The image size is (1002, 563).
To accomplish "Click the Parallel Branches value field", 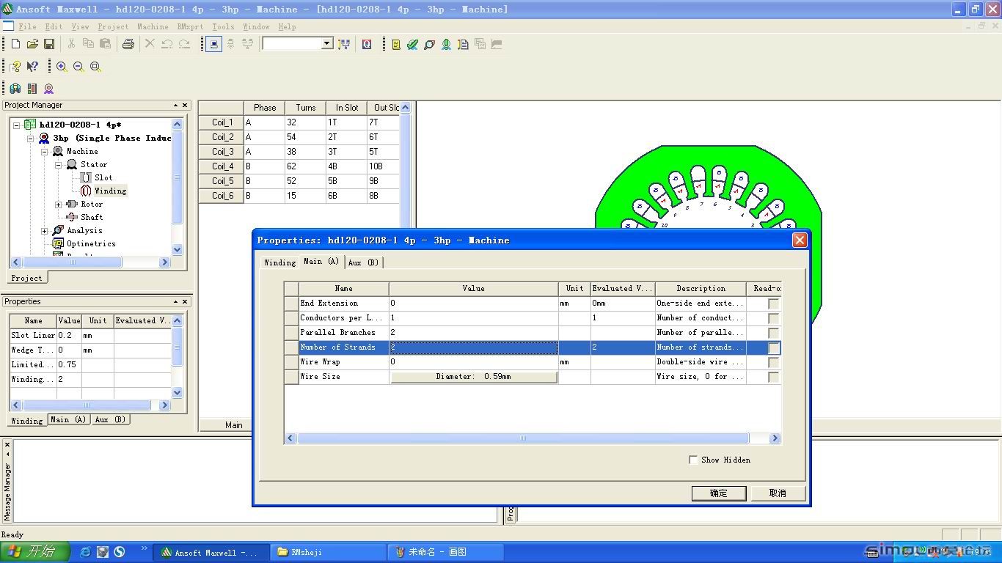I will coord(473,333).
